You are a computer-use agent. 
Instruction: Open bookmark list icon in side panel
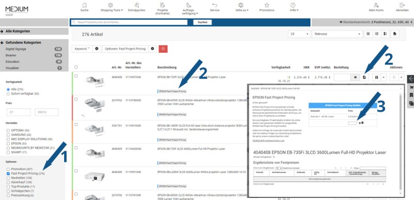click(411, 95)
